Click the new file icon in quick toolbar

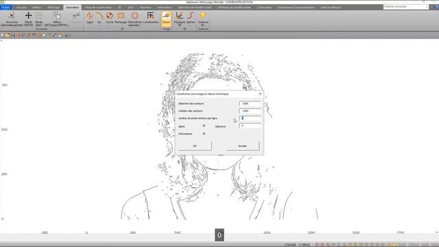coord(2,35)
